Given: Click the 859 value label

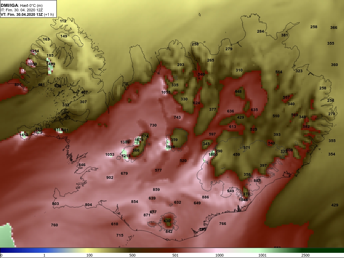Looking at the screenshot, I should [x=156, y=190].
